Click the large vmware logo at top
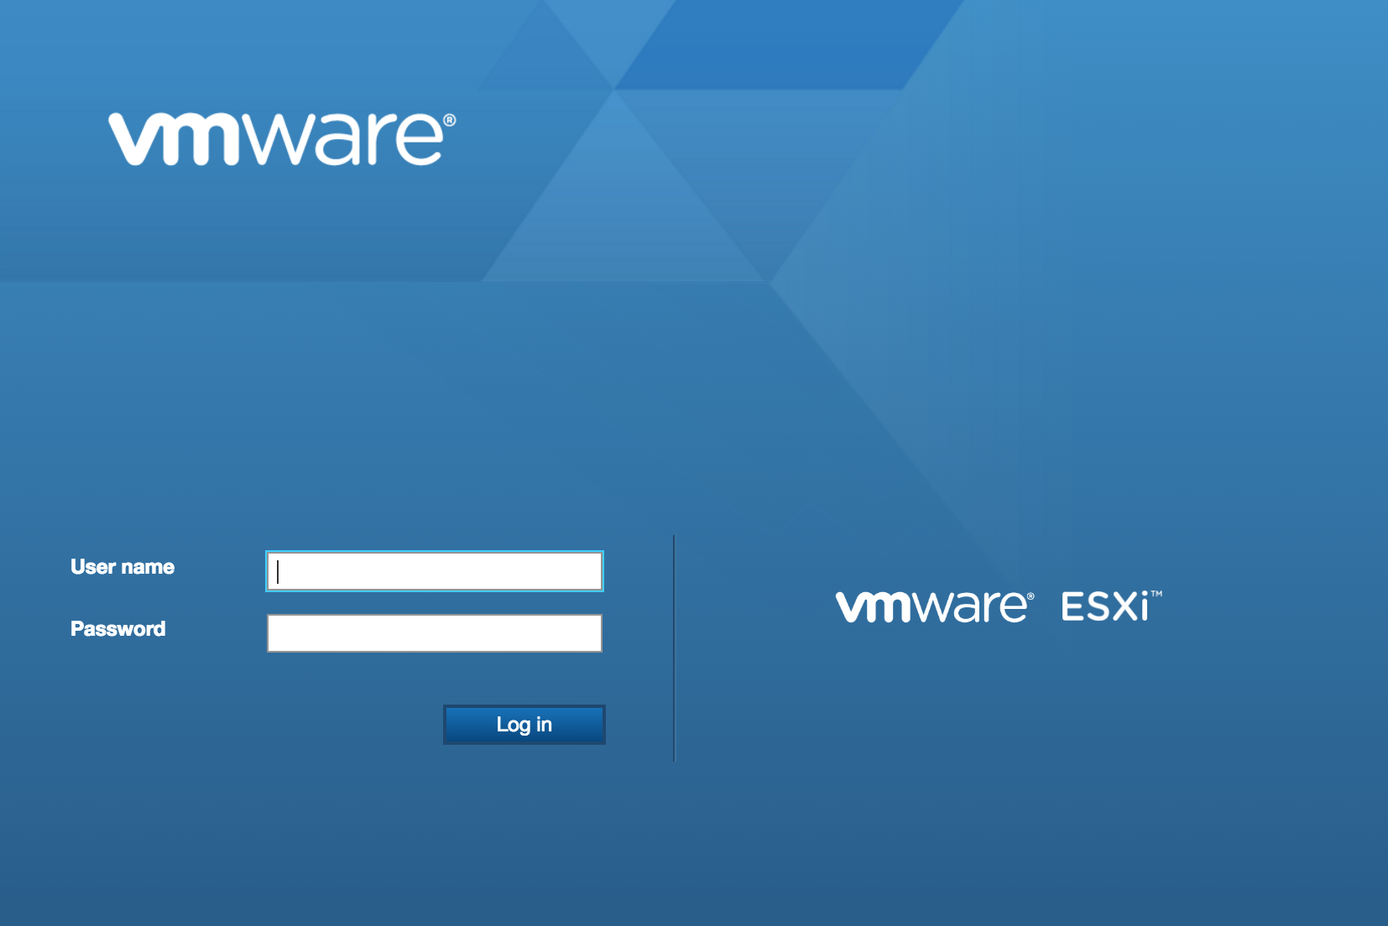The image size is (1388, 926). tap(281, 139)
